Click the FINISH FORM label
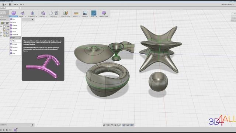The width and height of the screenshot is (236, 133). [104, 16]
